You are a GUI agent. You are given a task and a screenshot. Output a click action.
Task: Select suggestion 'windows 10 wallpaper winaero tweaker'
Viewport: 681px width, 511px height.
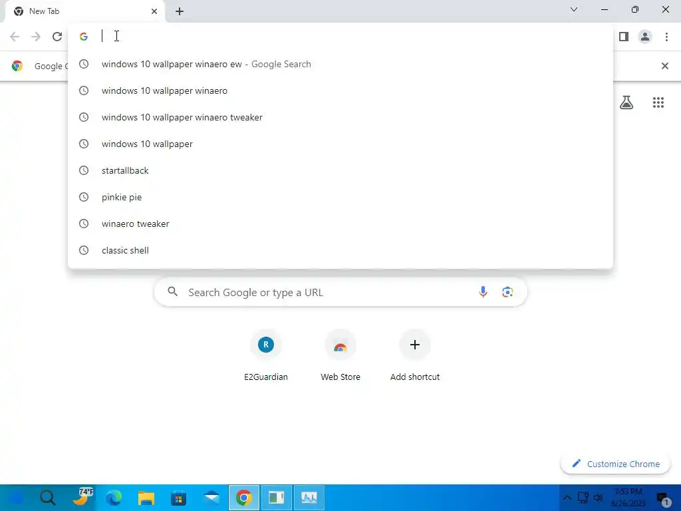(340, 117)
